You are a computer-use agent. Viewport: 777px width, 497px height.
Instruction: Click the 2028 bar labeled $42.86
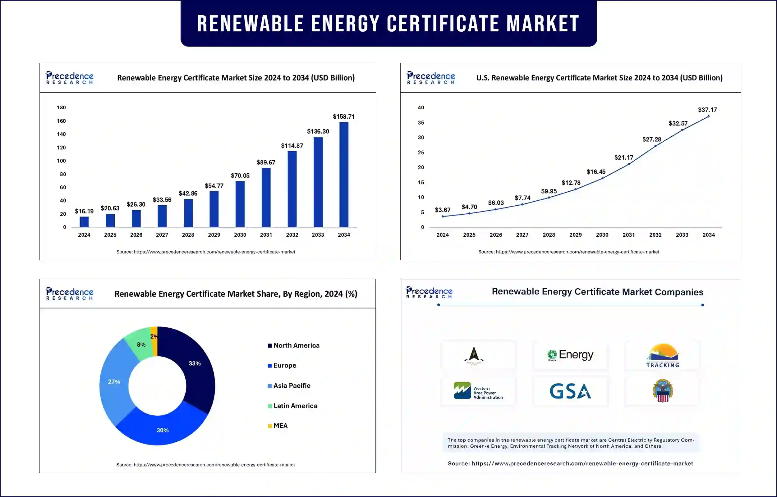coord(188,213)
